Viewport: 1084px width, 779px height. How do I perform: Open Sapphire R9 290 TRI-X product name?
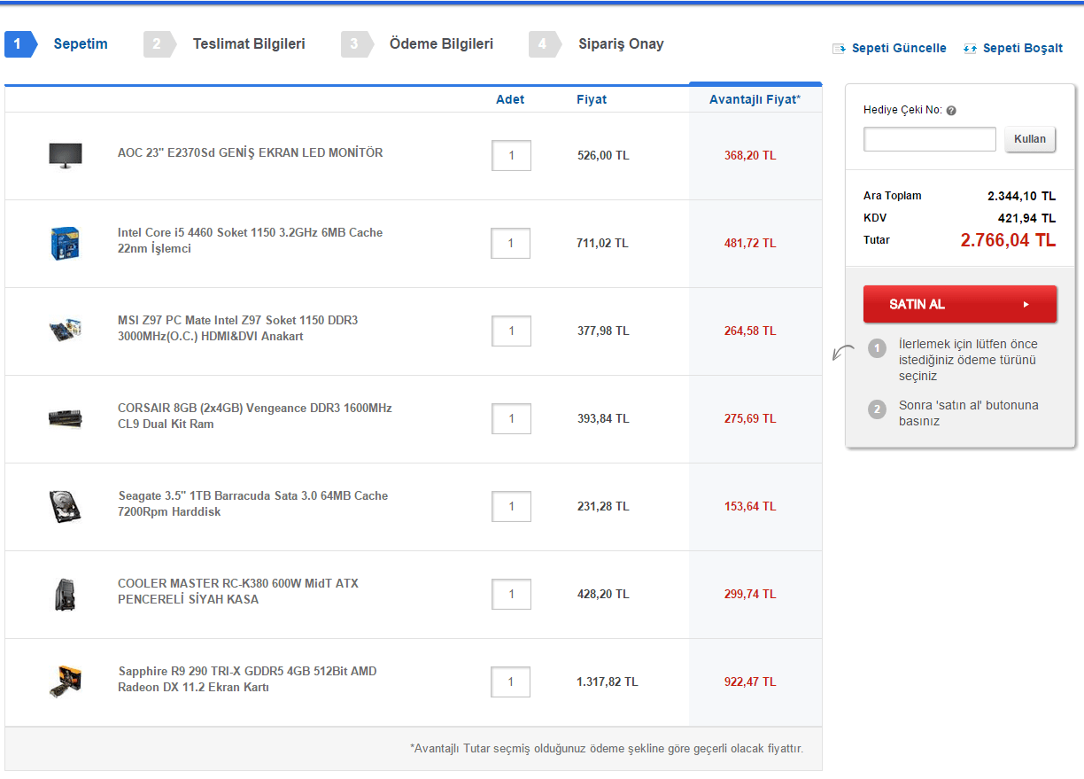tap(247, 680)
